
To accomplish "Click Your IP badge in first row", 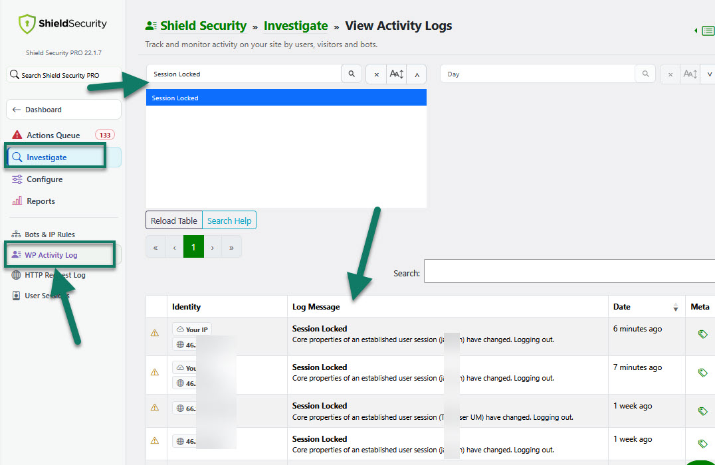I will (192, 329).
